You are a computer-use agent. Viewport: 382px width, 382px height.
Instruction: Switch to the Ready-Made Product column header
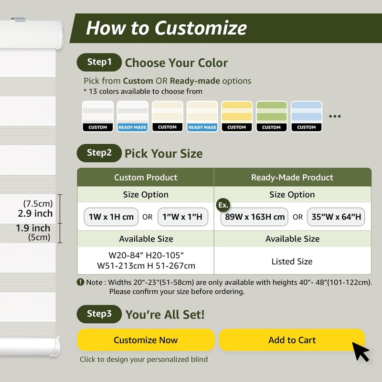tap(292, 177)
